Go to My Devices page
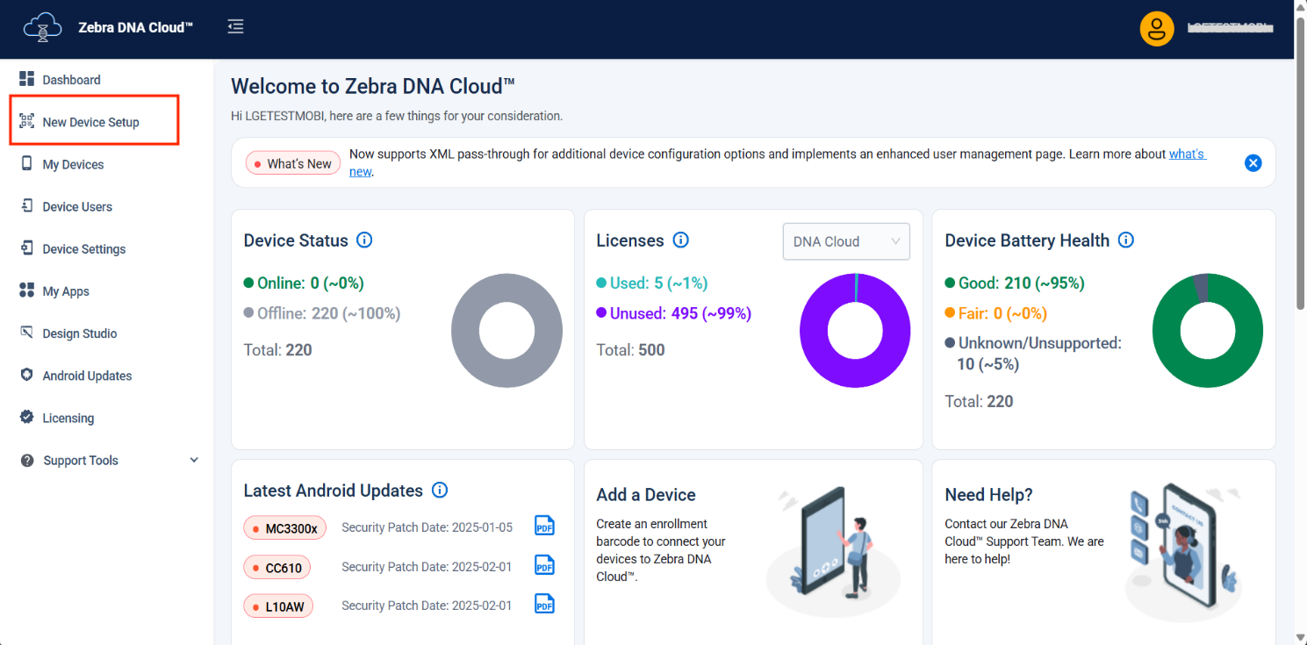Image resolution: width=1307 pixels, height=645 pixels. click(73, 165)
